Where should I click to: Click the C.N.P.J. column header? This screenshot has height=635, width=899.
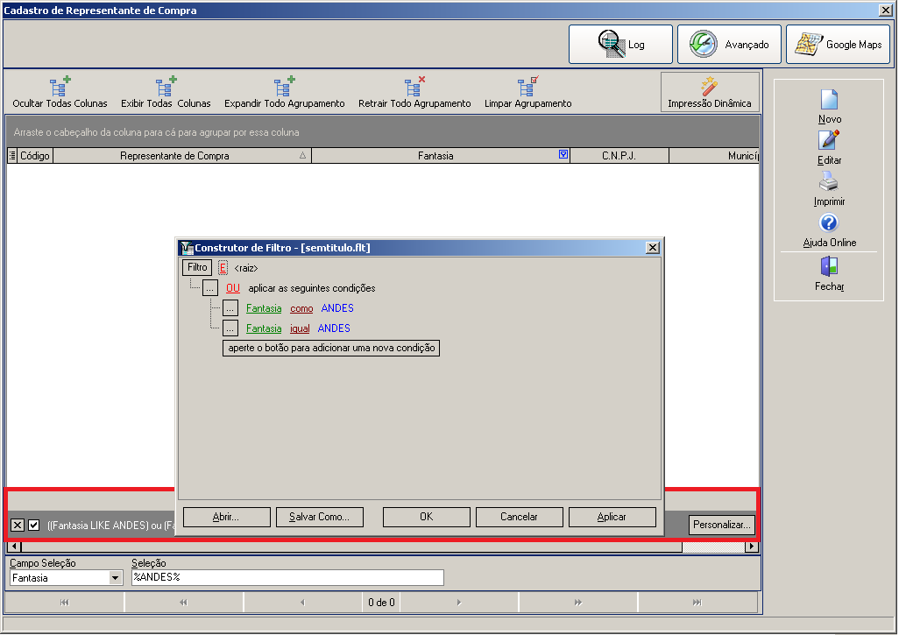619,155
